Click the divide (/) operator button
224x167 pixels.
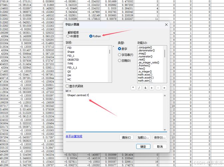139,88
